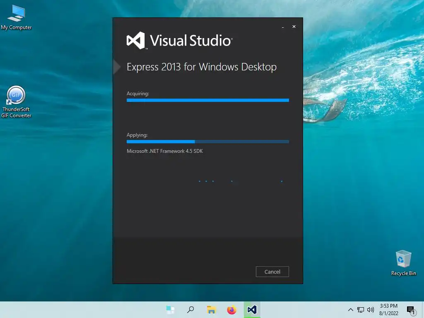Open network status tray icon
Image resolution: width=424 pixels, height=318 pixels.
361,310
